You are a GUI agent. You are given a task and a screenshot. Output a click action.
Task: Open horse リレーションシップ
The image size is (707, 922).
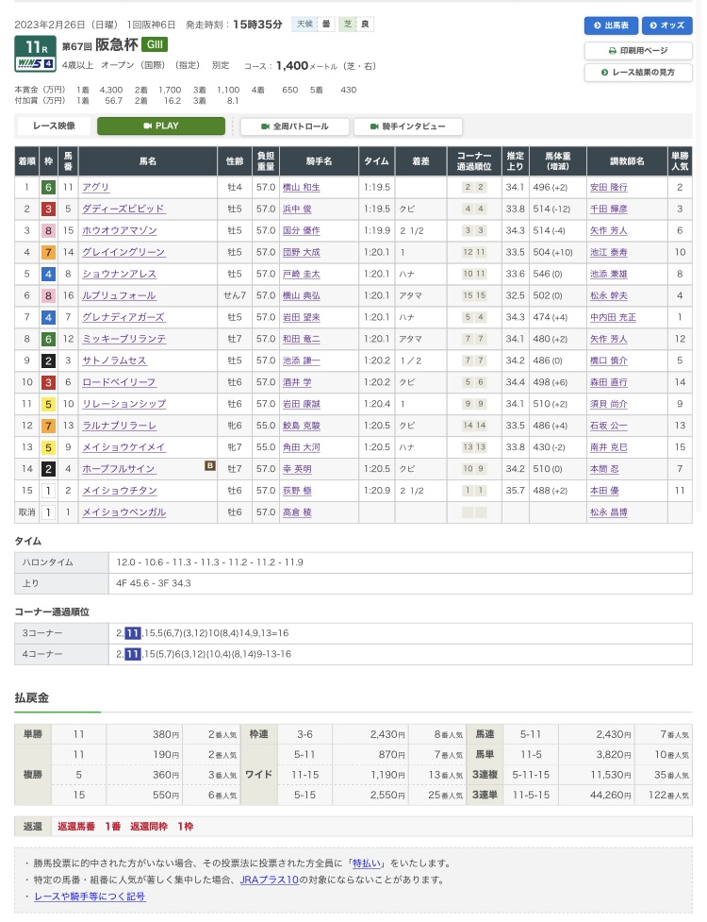coord(123,404)
